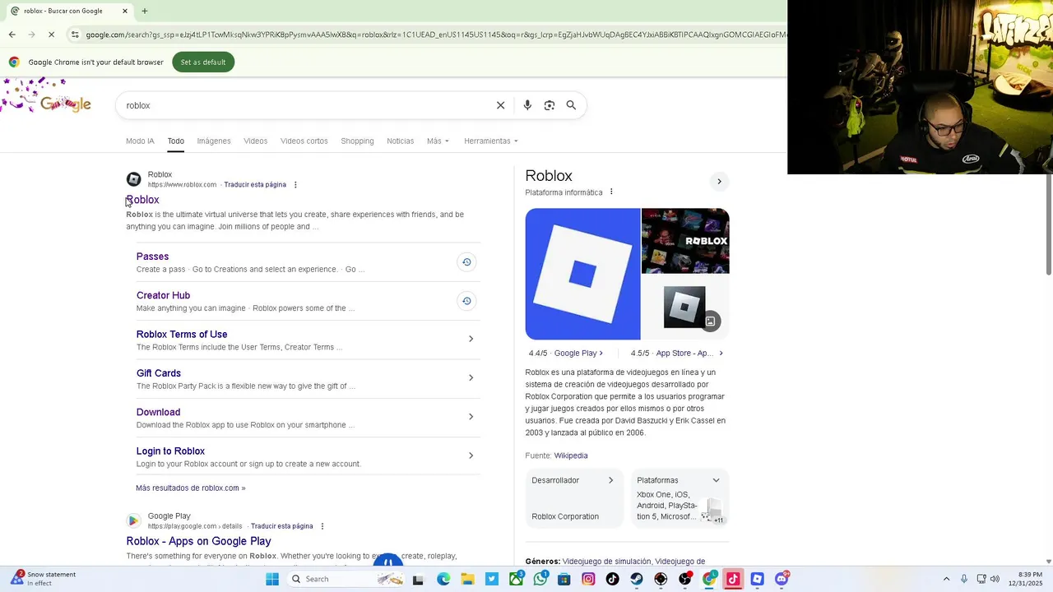Open the Creator Hub sitelink

163,295
